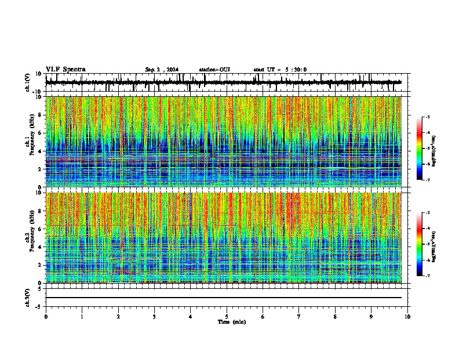Click the ch.2 log(PSD) colorbar title
The height and width of the screenshot is (355, 459).
pos(434,247)
